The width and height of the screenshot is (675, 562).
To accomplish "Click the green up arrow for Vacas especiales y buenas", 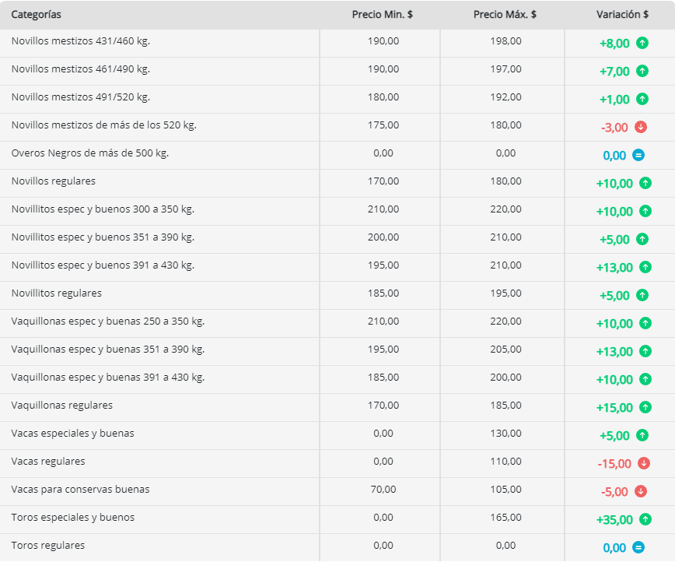I will tap(642, 436).
